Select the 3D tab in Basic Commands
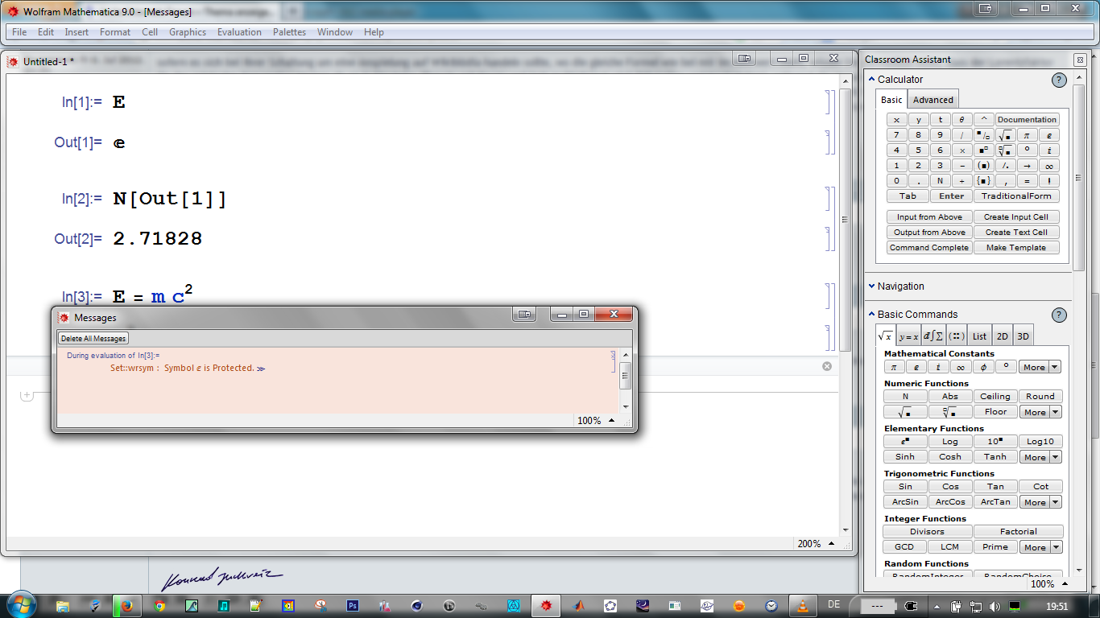This screenshot has height=618, width=1100. tap(1023, 336)
